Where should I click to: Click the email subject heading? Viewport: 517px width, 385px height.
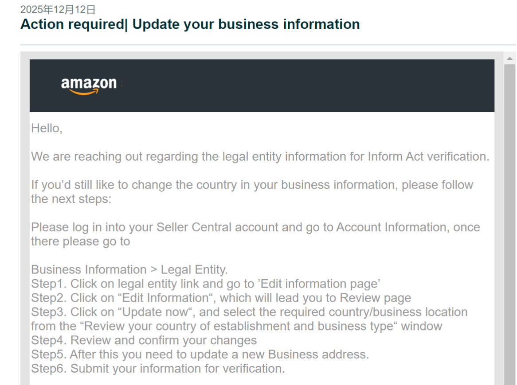tap(190, 24)
